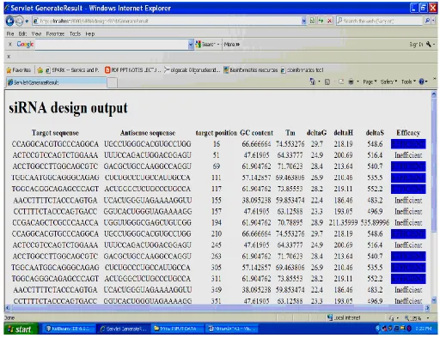
Task: Click the Add to Favorites Bar star icon
Action: pos(40,69)
